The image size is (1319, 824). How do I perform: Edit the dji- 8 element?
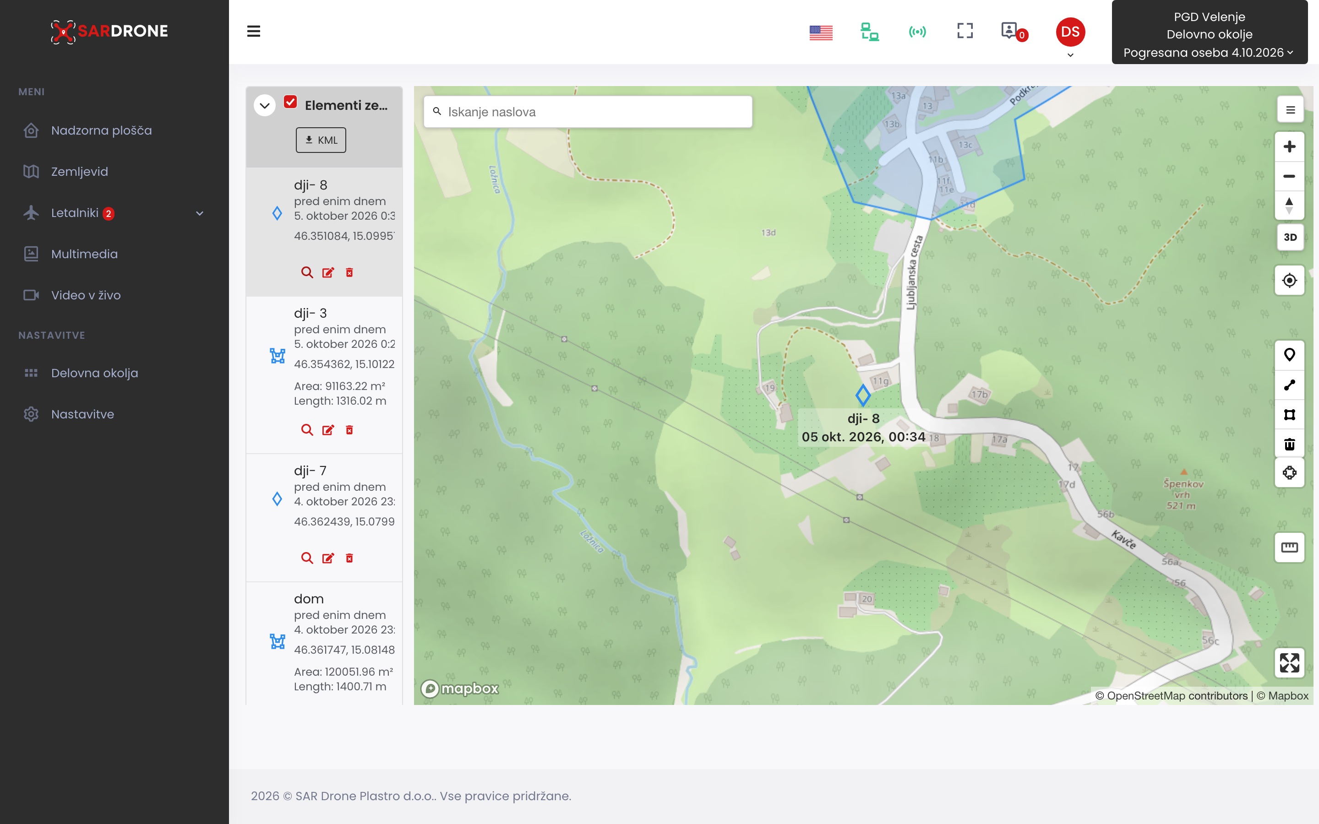[328, 272]
